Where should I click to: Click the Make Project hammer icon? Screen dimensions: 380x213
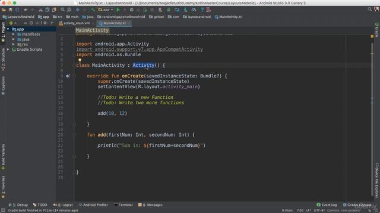(x=93, y=10)
